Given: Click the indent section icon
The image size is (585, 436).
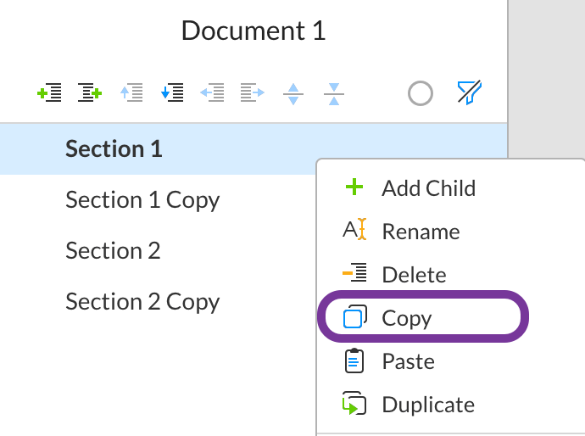Looking at the screenshot, I should click(253, 93).
